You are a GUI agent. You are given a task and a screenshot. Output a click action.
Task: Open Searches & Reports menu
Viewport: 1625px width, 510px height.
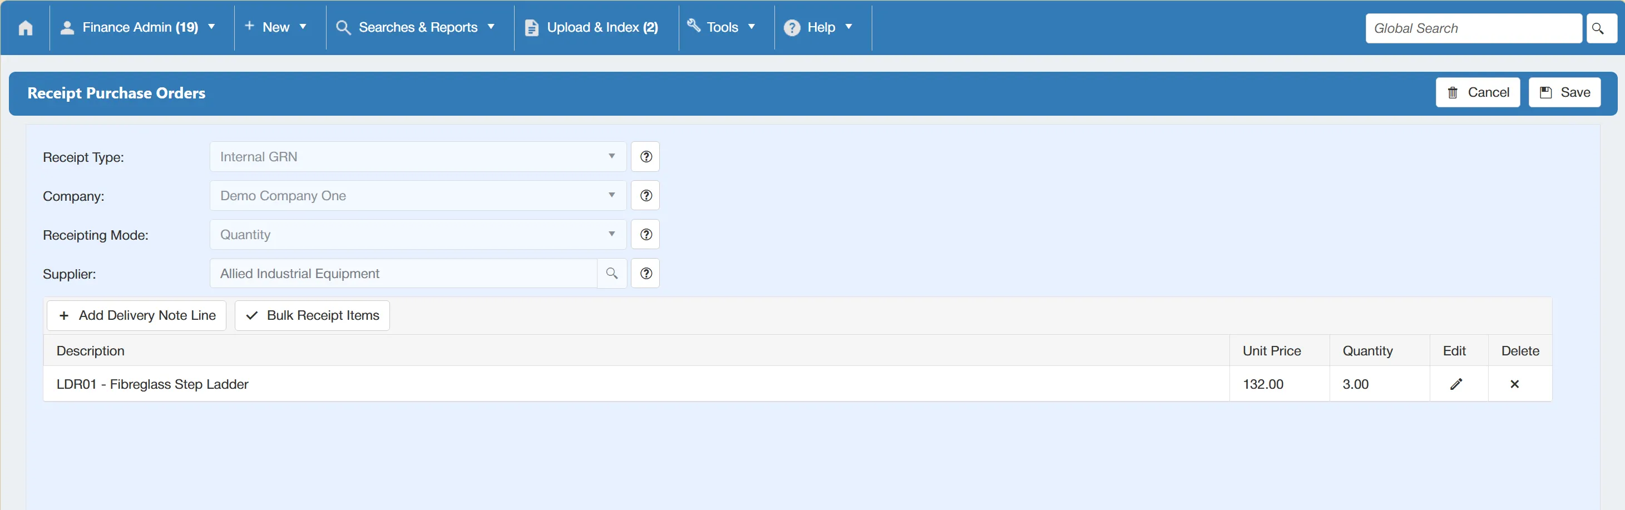tap(416, 27)
